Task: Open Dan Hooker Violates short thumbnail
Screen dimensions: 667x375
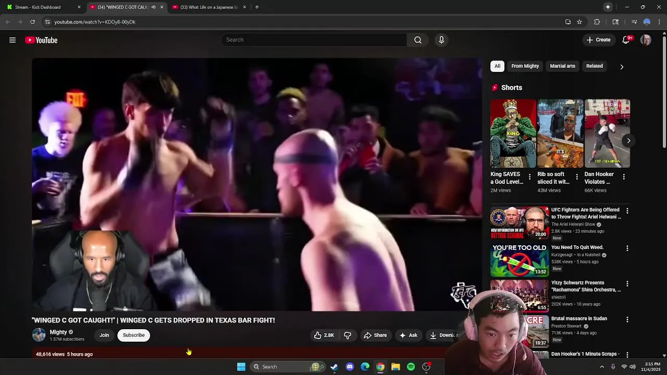Action: pos(607,133)
